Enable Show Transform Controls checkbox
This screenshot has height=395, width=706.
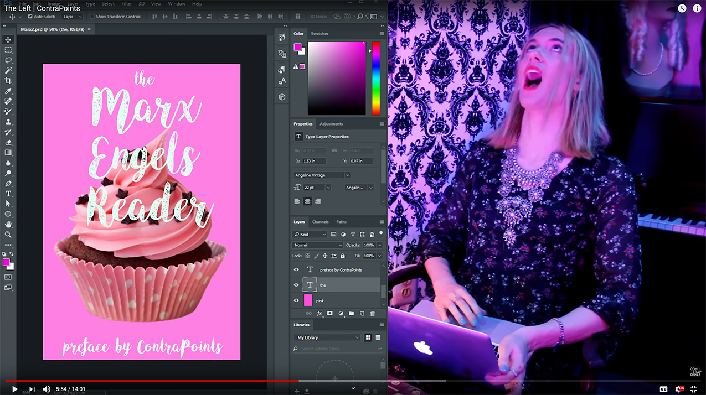pyautogui.click(x=92, y=17)
